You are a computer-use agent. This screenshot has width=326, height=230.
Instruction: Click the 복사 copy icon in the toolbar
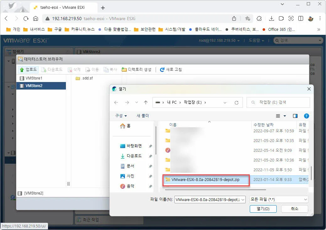click(107, 69)
